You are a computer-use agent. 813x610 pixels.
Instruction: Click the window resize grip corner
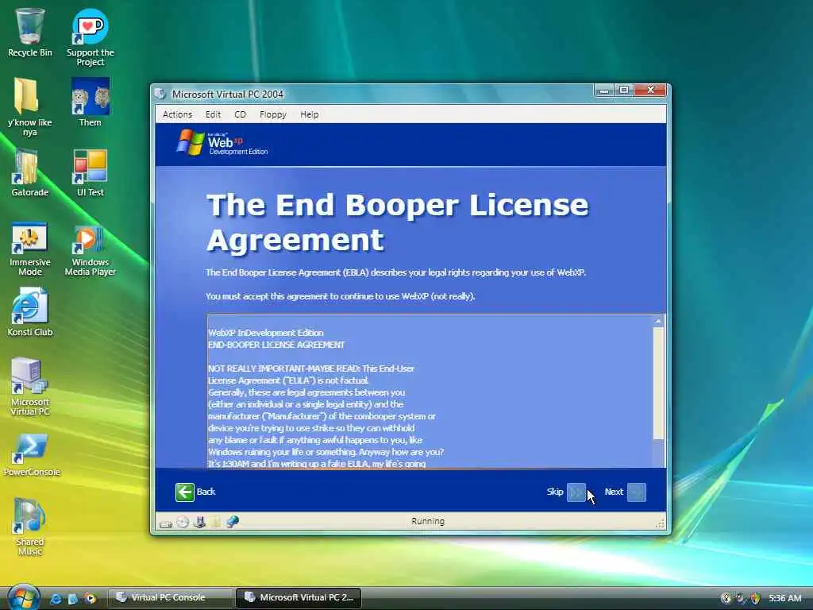tap(660, 524)
